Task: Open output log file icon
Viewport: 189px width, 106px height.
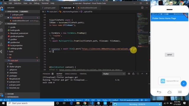Action: [138, 74]
